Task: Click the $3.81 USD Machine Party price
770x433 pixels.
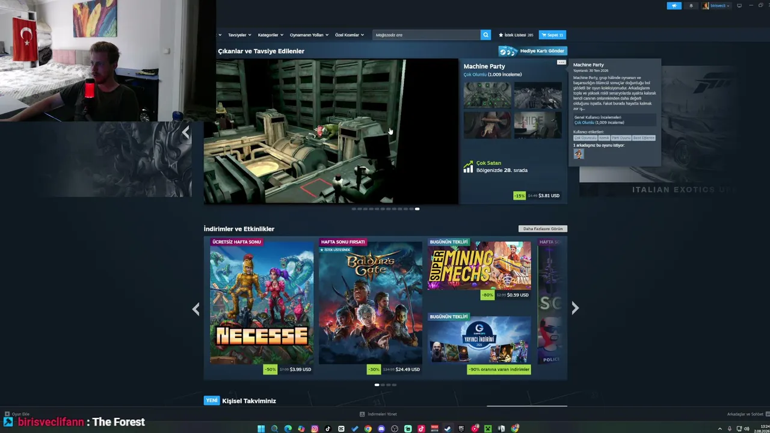Action: pos(549,195)
